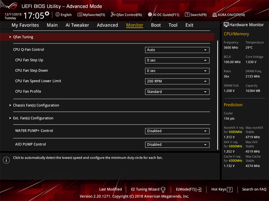Click the BIOS version copyright text
Image resolution: width=269 pixels, height=201 pixels.
pyautogui.click(x=134, y=196)
